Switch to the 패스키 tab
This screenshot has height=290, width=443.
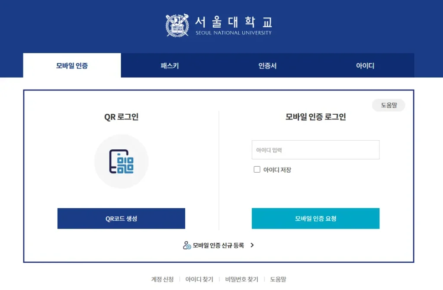(x=170, y=65)
